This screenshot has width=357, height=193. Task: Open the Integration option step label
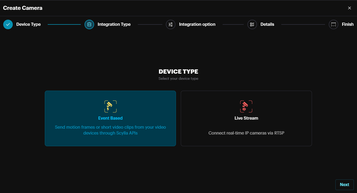(197, 24)
